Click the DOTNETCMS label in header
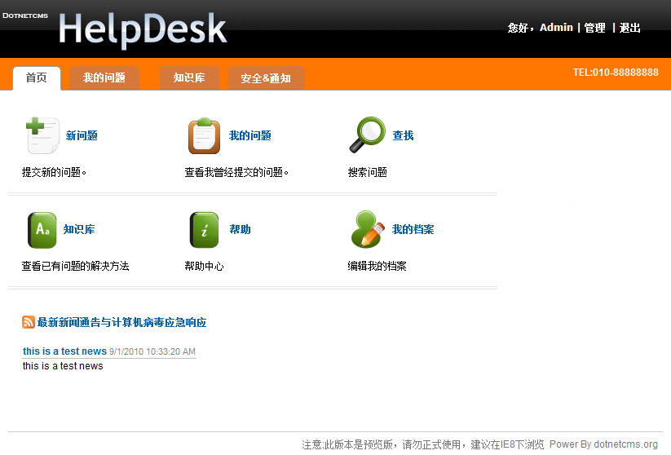671x455 pixels. pyautogui.click(x=24, y=15)
